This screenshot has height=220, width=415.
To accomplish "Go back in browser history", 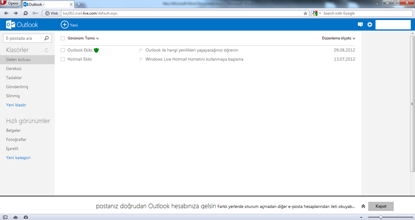I will point(6,13).
